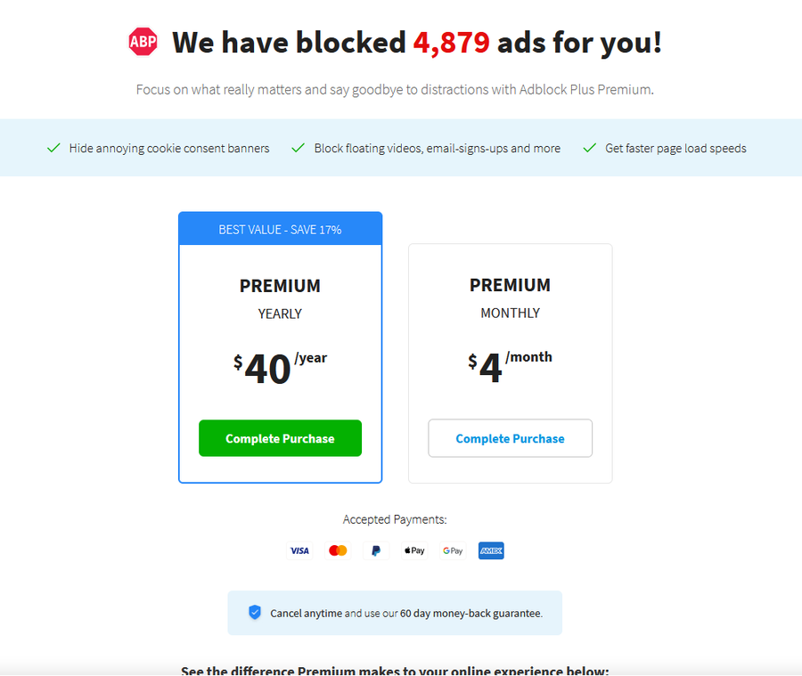Click checkmark beside cookie consent banners
The height and width of the screenshot is (676, 802).
click(x=53, y=148)
